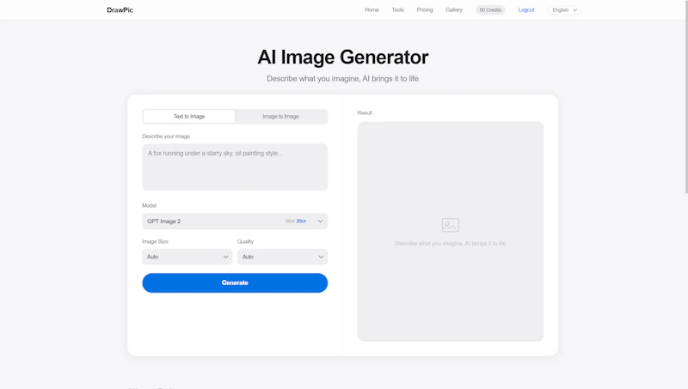The width and height of the screenshot is (688, 389).
Task: Click the 'AI Image Generator' heading
Action: (x=342, y=57)
